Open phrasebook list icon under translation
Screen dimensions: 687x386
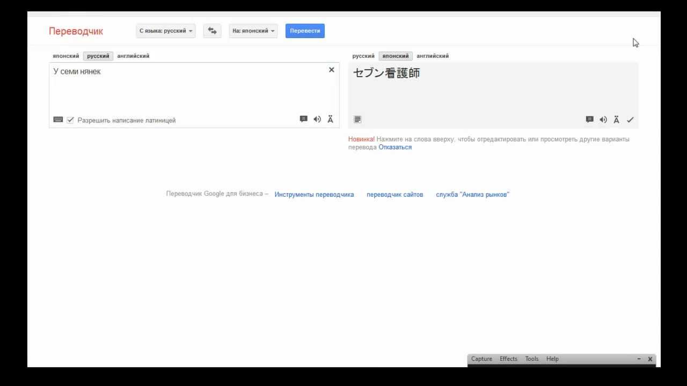click(x=357, y=120)
